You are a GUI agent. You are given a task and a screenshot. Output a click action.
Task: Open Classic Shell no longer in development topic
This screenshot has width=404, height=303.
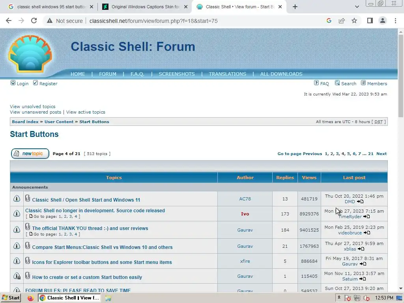pos(95,211)
